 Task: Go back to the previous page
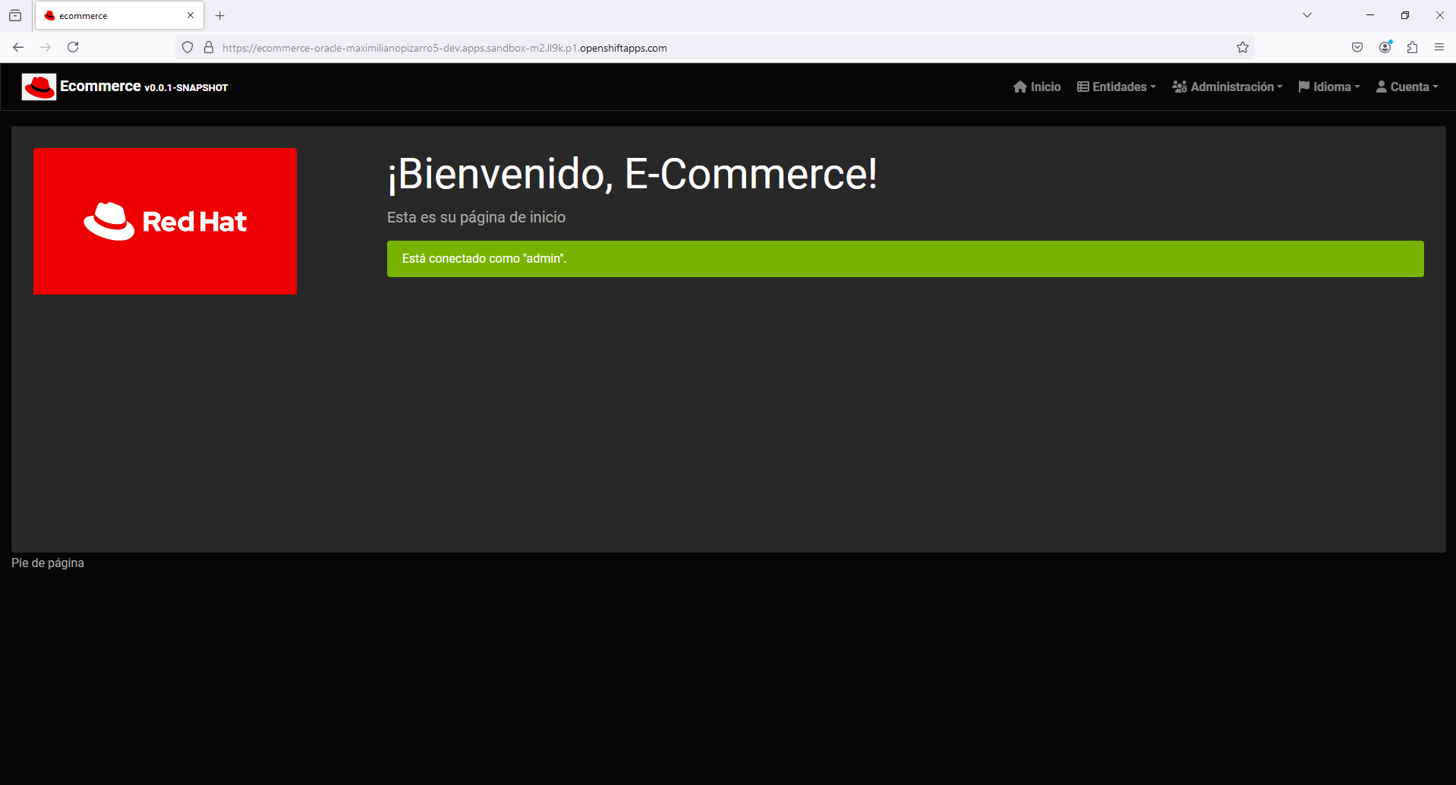coord(18,47)
